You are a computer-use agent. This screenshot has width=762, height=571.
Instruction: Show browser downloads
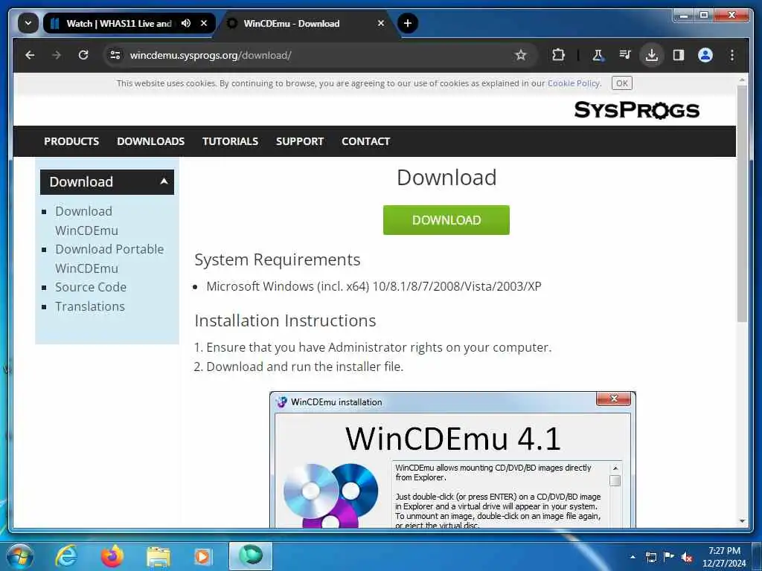(652, 55)
